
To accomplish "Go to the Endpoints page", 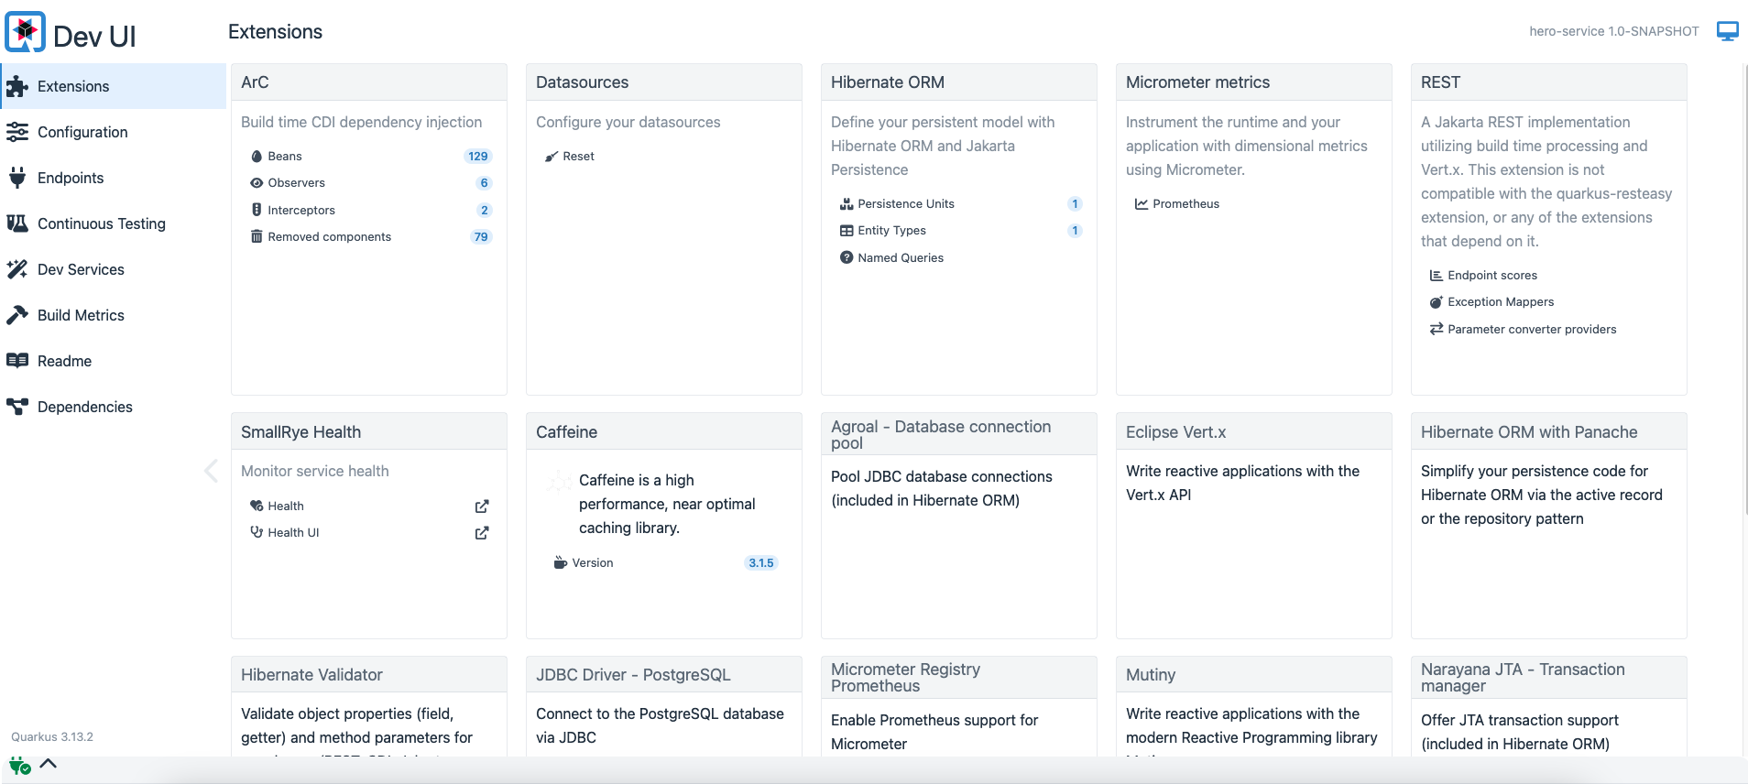I will [114, 178].
